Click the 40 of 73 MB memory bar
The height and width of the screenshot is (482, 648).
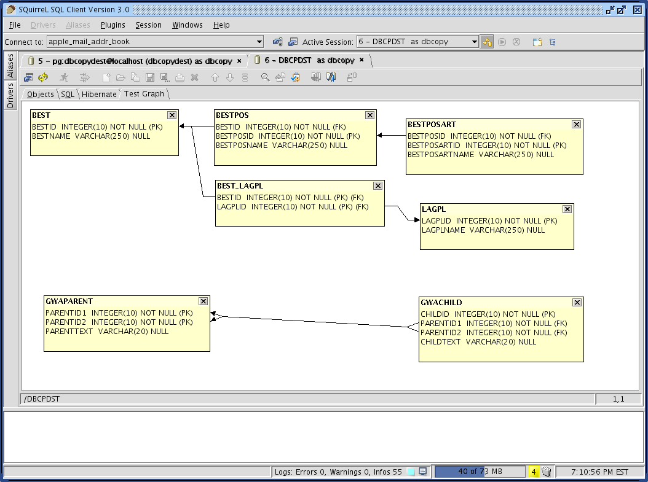[x=480, y=472]
